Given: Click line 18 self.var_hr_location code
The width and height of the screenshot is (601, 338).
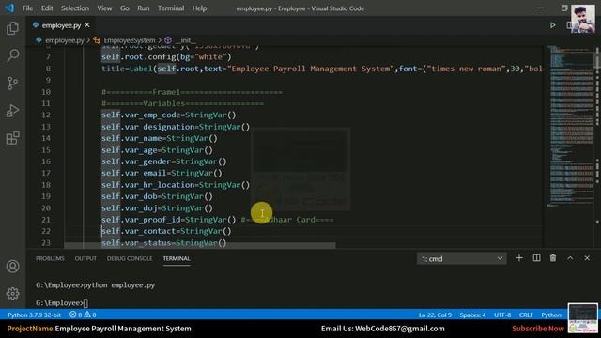Looking at the screenshot, I should click(x=176, y=185).
